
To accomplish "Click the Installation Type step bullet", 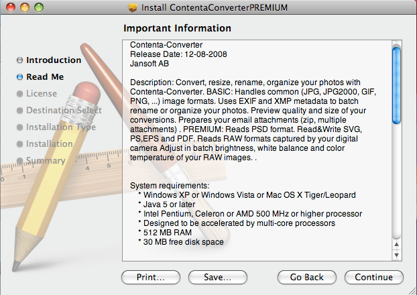I will point(19,127).
